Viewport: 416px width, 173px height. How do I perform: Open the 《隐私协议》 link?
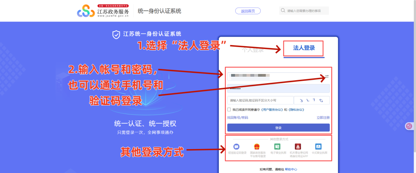pos(296,109)
